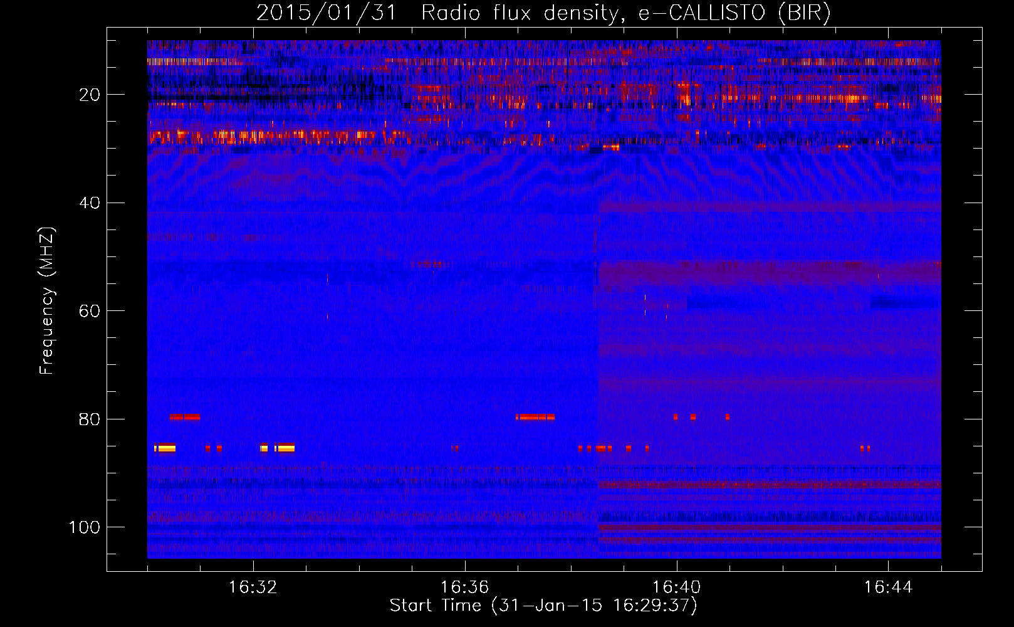Click the '40' frequency tick label
Screen dimensions: 1014x627
click(x=90, y=203)
